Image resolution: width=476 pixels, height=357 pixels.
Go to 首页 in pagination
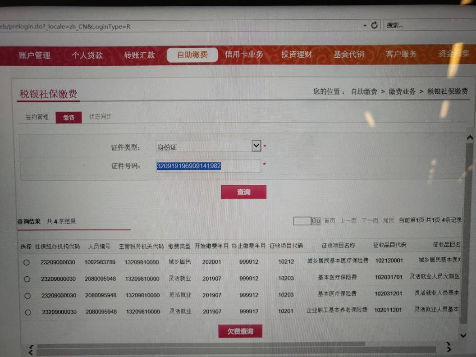[330, 221]
